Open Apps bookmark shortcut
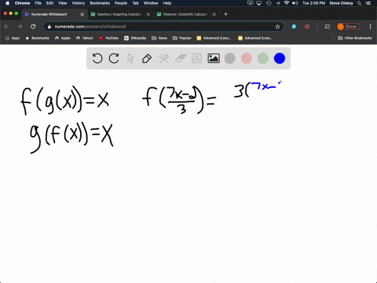 13,38
